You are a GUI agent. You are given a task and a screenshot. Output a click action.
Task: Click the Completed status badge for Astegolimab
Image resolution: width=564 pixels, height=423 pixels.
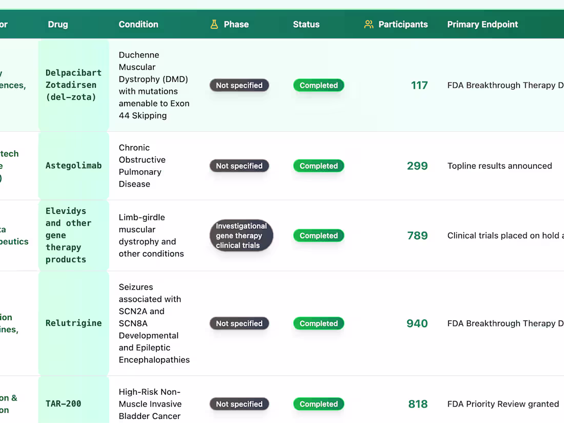click(x=318, y=166)
